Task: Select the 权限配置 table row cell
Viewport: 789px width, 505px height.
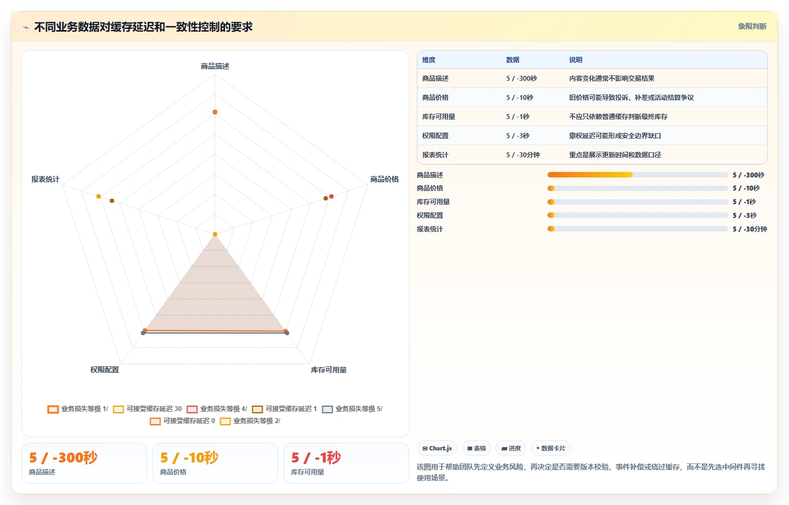Action: (435, 136)
